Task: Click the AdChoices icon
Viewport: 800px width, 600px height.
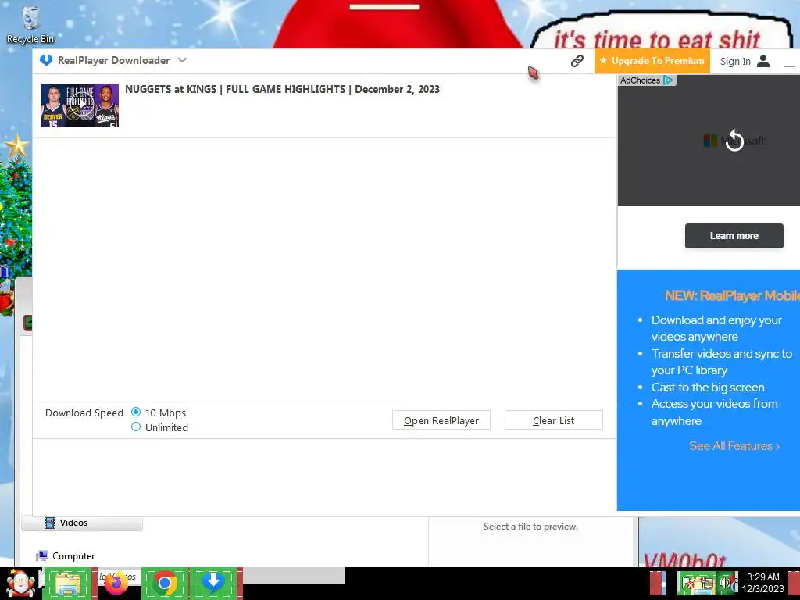Action: [x=669, y=80]
